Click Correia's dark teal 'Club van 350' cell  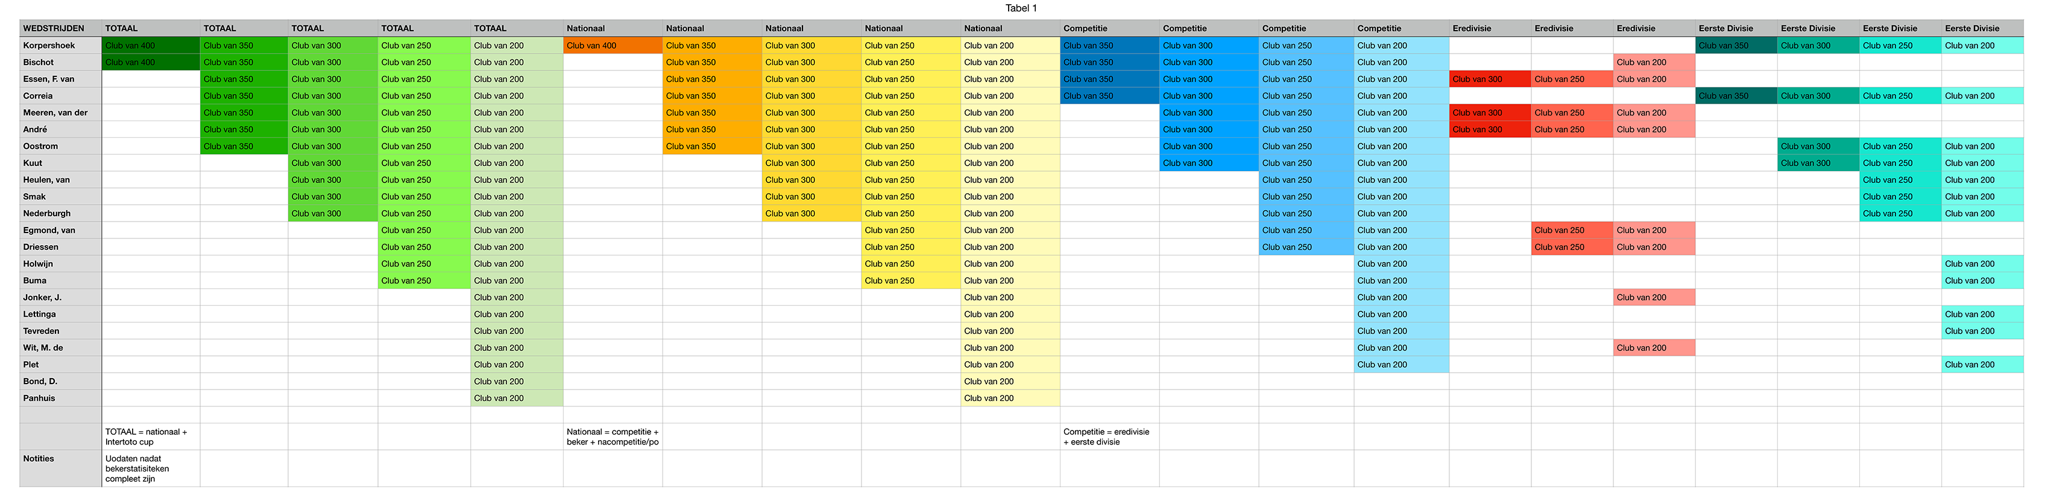1735,96
